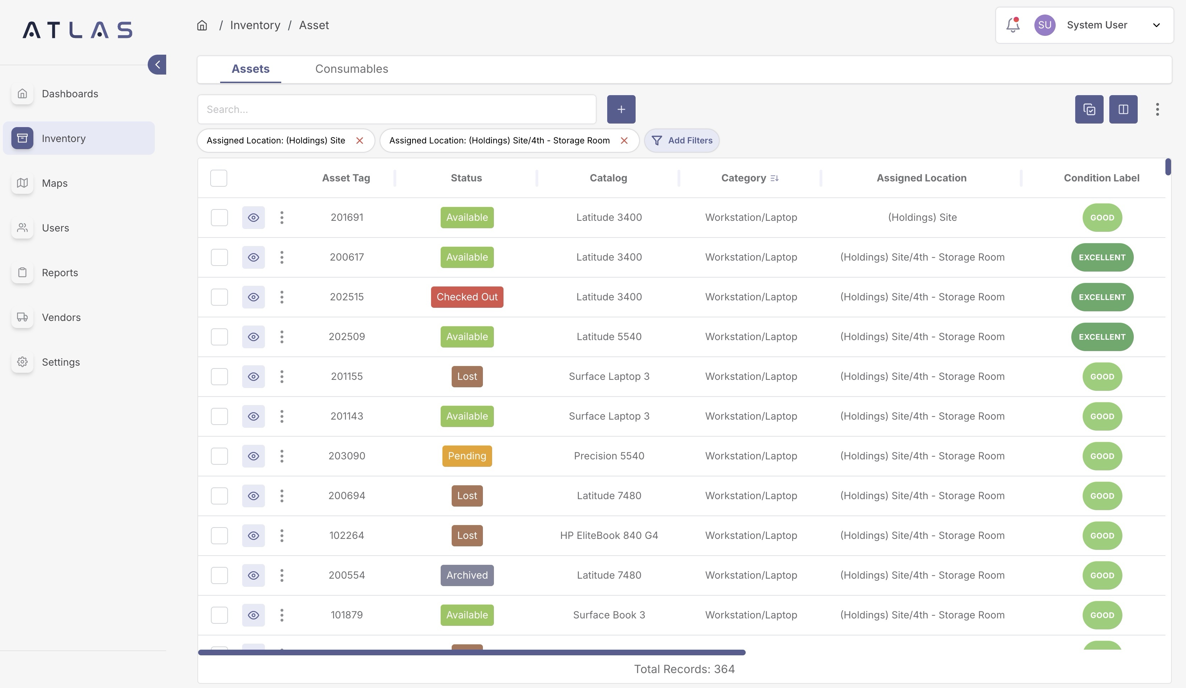Check the box for asset 200617
1186x688 pixels.
point(219,257)
